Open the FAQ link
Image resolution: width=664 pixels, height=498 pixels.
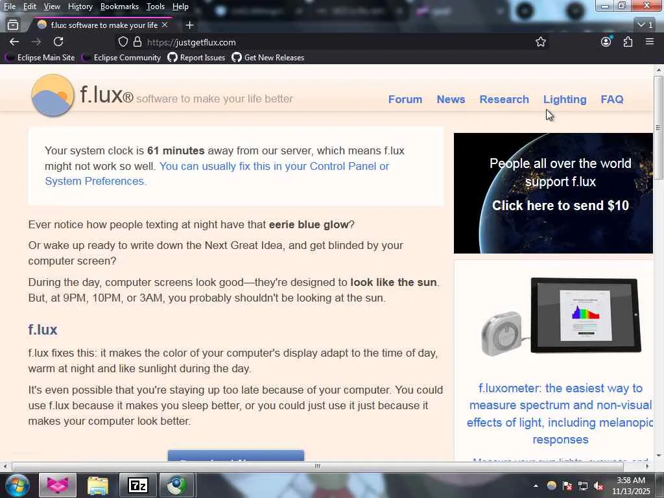(612, 99)
